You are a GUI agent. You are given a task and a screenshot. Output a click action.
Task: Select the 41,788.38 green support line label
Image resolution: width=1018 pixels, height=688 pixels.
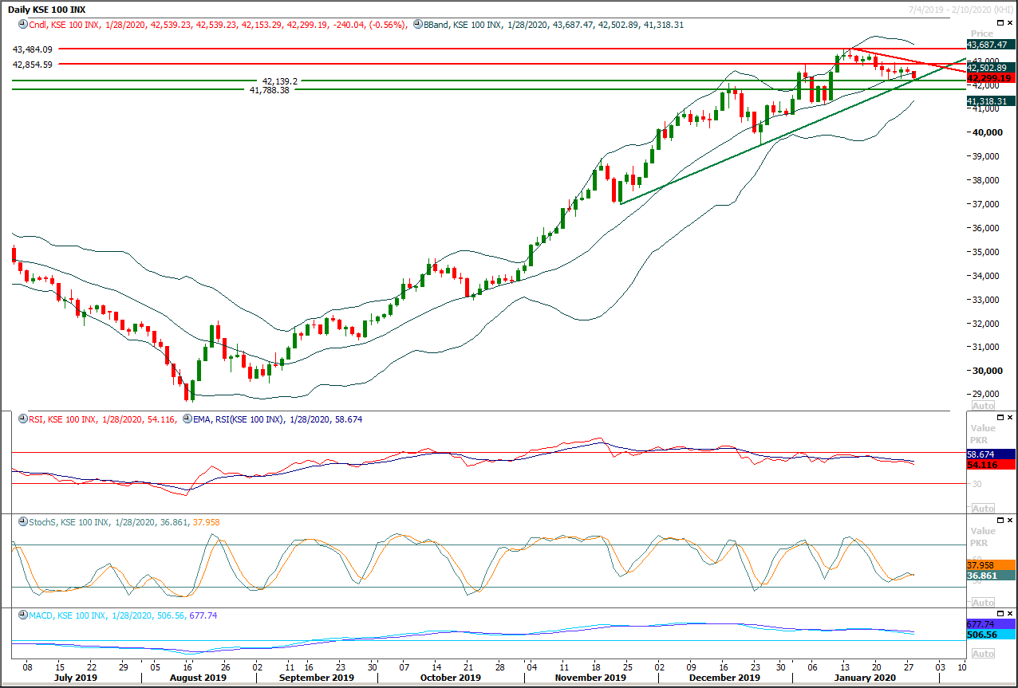269,90
